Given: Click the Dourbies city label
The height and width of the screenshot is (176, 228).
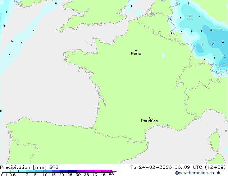Looking at the screenshot, I should (149, 121).
